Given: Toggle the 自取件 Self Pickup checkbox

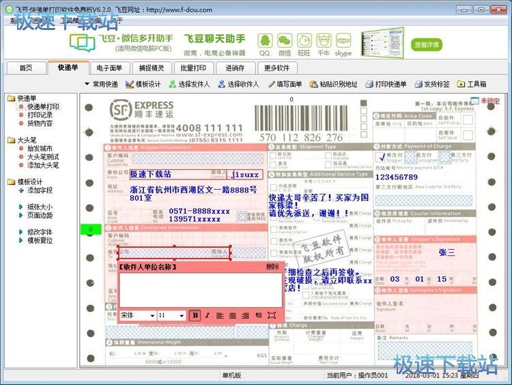Looking at the screenshot, I should pyautogui.click(x=468, y=120).
